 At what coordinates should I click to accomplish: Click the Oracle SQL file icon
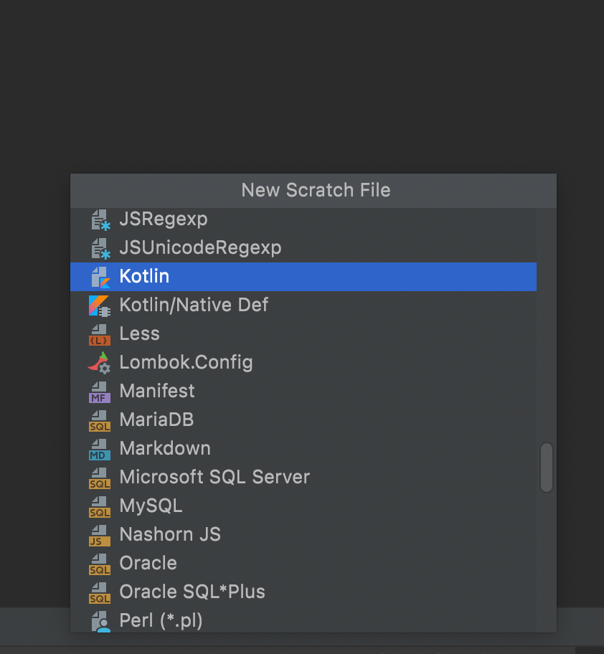click(x=99, y=564)
